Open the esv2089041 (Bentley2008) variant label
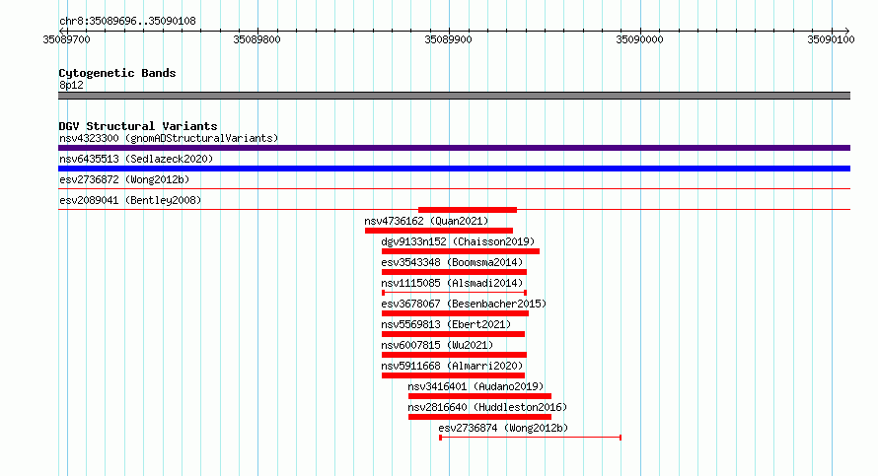Image resolution: width=878 pixels, height=476 pixels. click(130, 200)
